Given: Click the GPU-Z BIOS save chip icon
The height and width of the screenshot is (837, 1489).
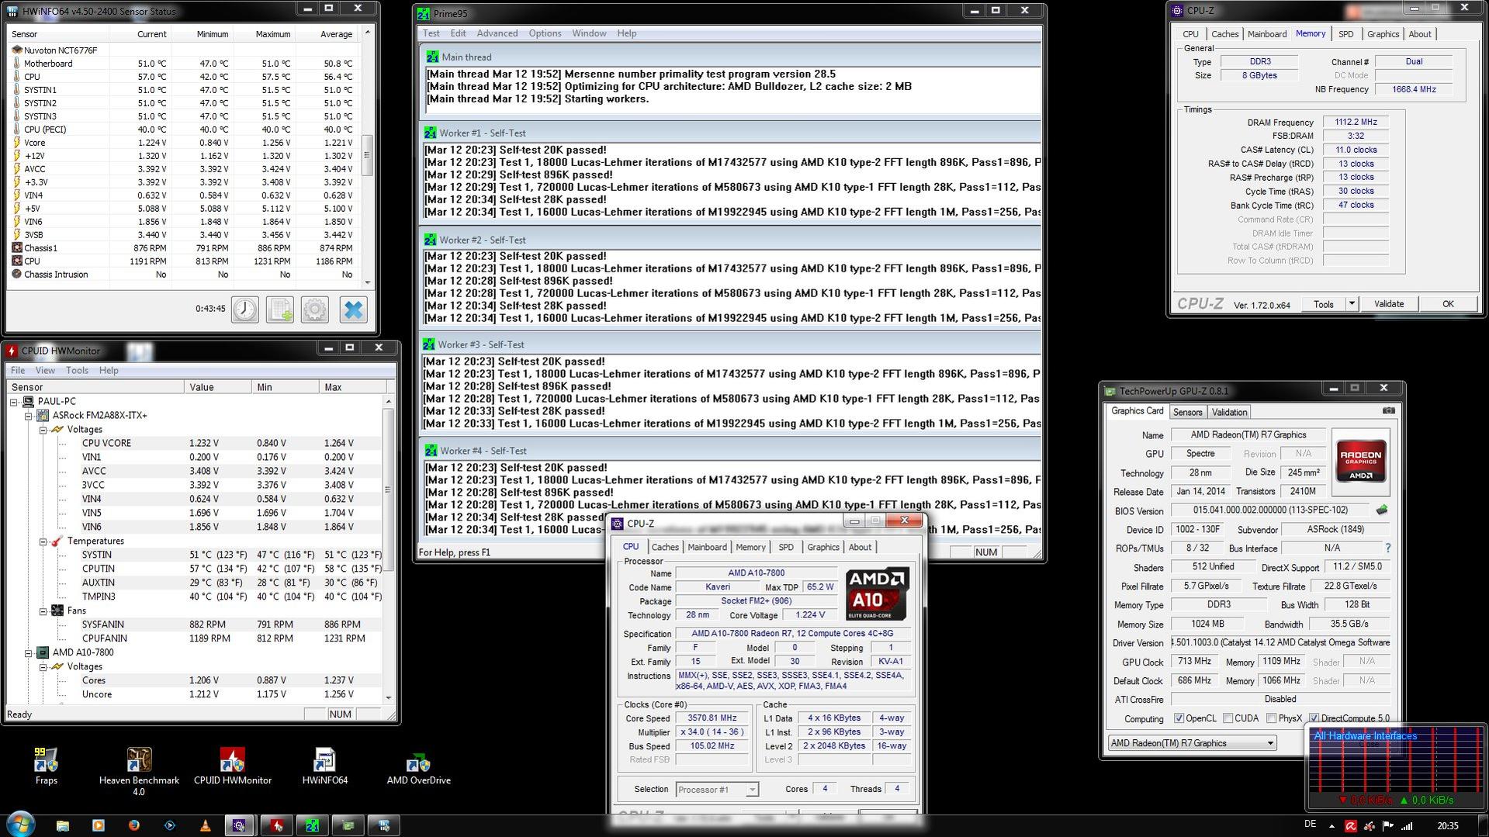Looking at the screenshot, I should [x=1382, y=510].
